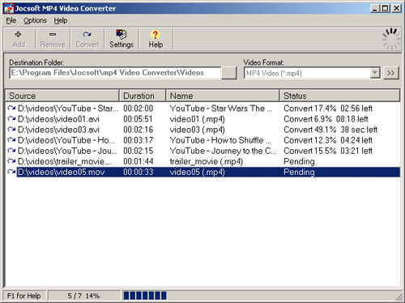Select the video03.avi row in list

pos(202,130)
